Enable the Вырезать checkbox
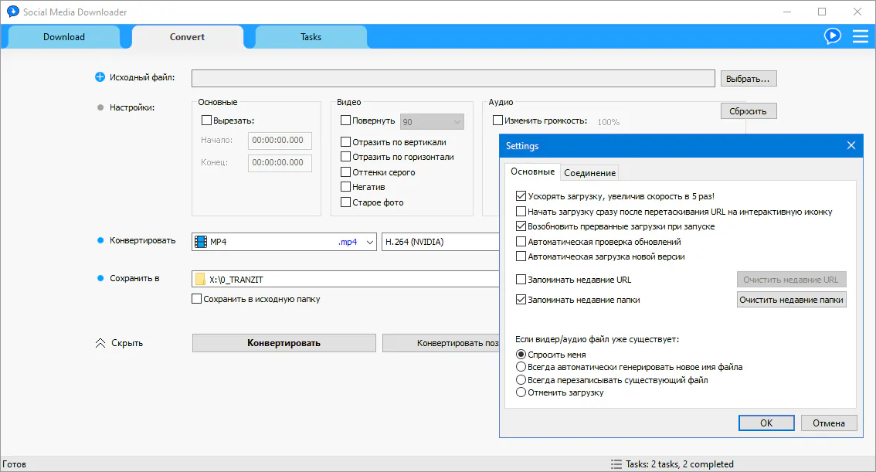The image size is (876, 472). (206, 121)
